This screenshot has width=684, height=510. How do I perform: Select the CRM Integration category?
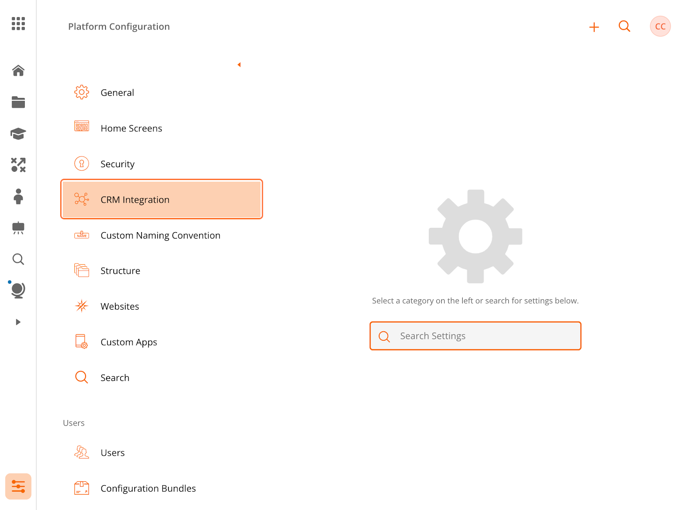(x=162, y=199)
